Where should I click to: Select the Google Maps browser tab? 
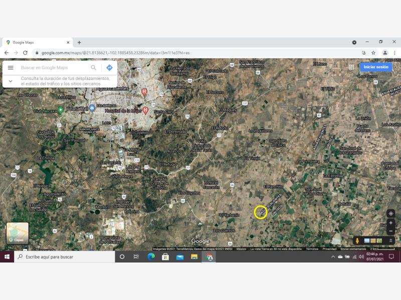(x=38, y=42)
